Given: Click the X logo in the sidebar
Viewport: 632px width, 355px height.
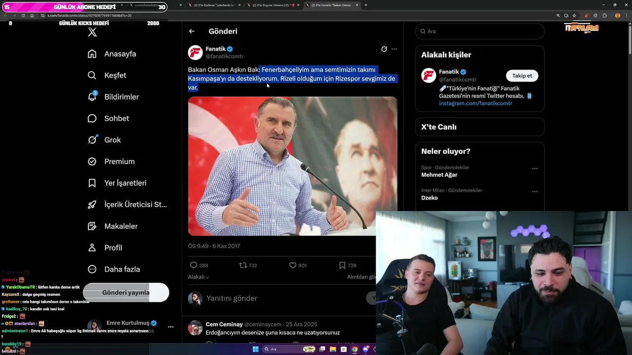Looking at the screenshot, I should tap(92, 33).
